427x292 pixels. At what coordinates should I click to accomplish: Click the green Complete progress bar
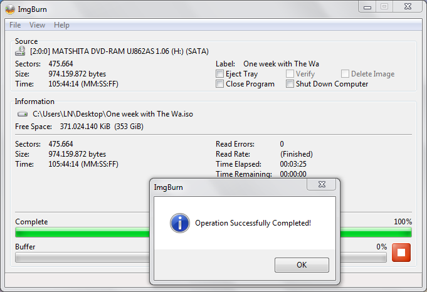(213, 232)
